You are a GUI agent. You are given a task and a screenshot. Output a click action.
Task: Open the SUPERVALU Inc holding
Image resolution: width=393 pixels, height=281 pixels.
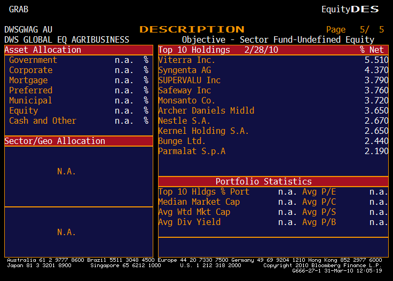pos(190,81)
